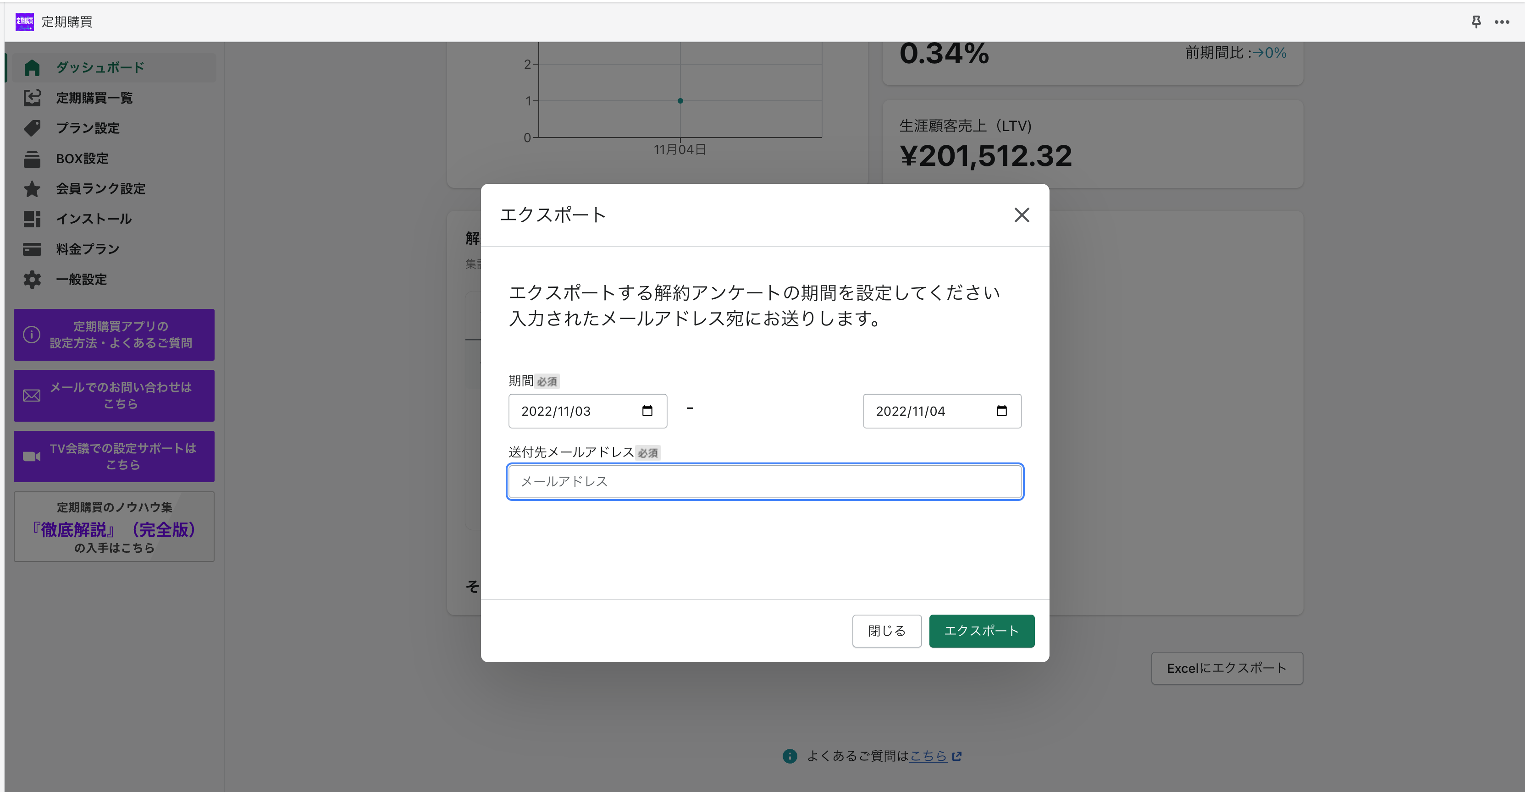Focus the メールアドレス email input field
This screenshot has width=1525, height=792.
(x=764, y=481)
